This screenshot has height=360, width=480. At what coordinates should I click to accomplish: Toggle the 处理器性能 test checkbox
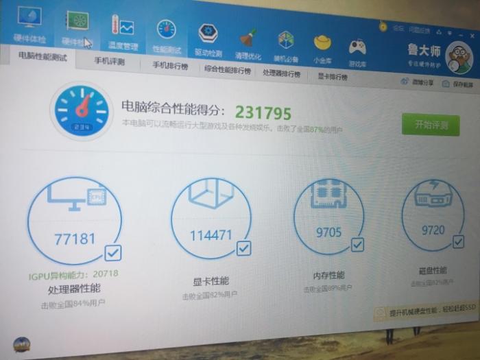(x=113, y=253)
